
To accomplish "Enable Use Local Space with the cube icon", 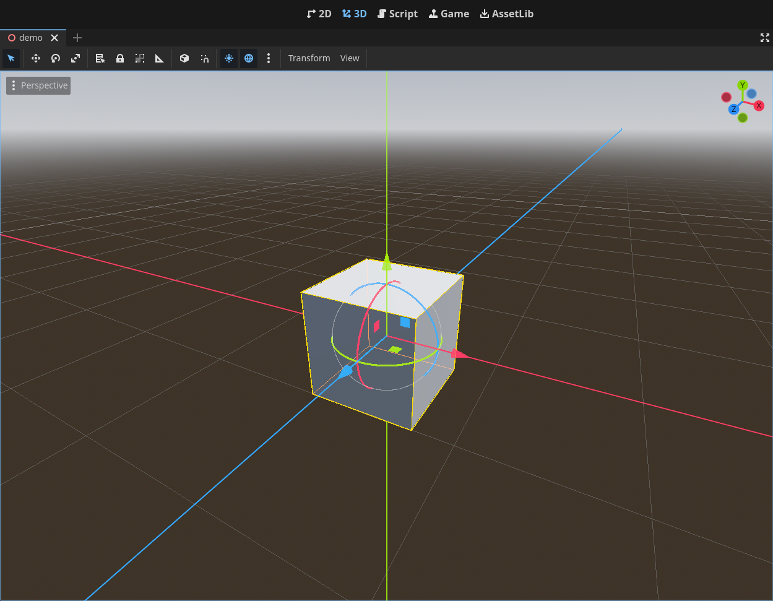I will click(184, 58).
